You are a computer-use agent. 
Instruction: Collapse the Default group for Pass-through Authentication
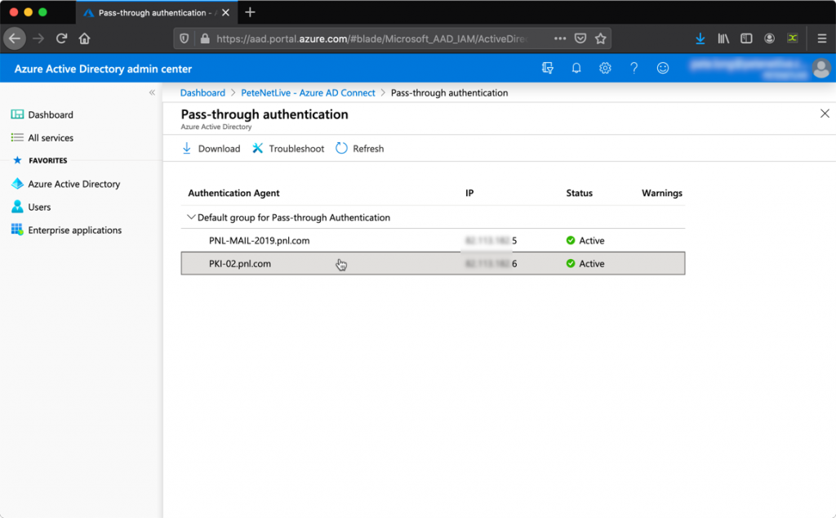191,217
